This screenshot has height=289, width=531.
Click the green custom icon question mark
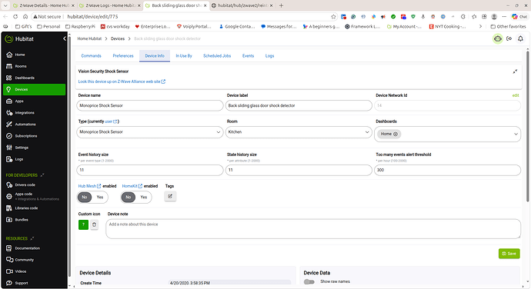tap(83, 224)
